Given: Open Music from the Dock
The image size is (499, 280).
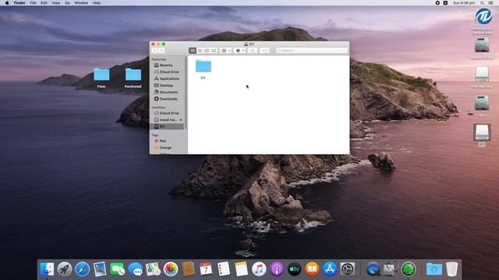Looking at the screenshot, I should coord(259,269).
